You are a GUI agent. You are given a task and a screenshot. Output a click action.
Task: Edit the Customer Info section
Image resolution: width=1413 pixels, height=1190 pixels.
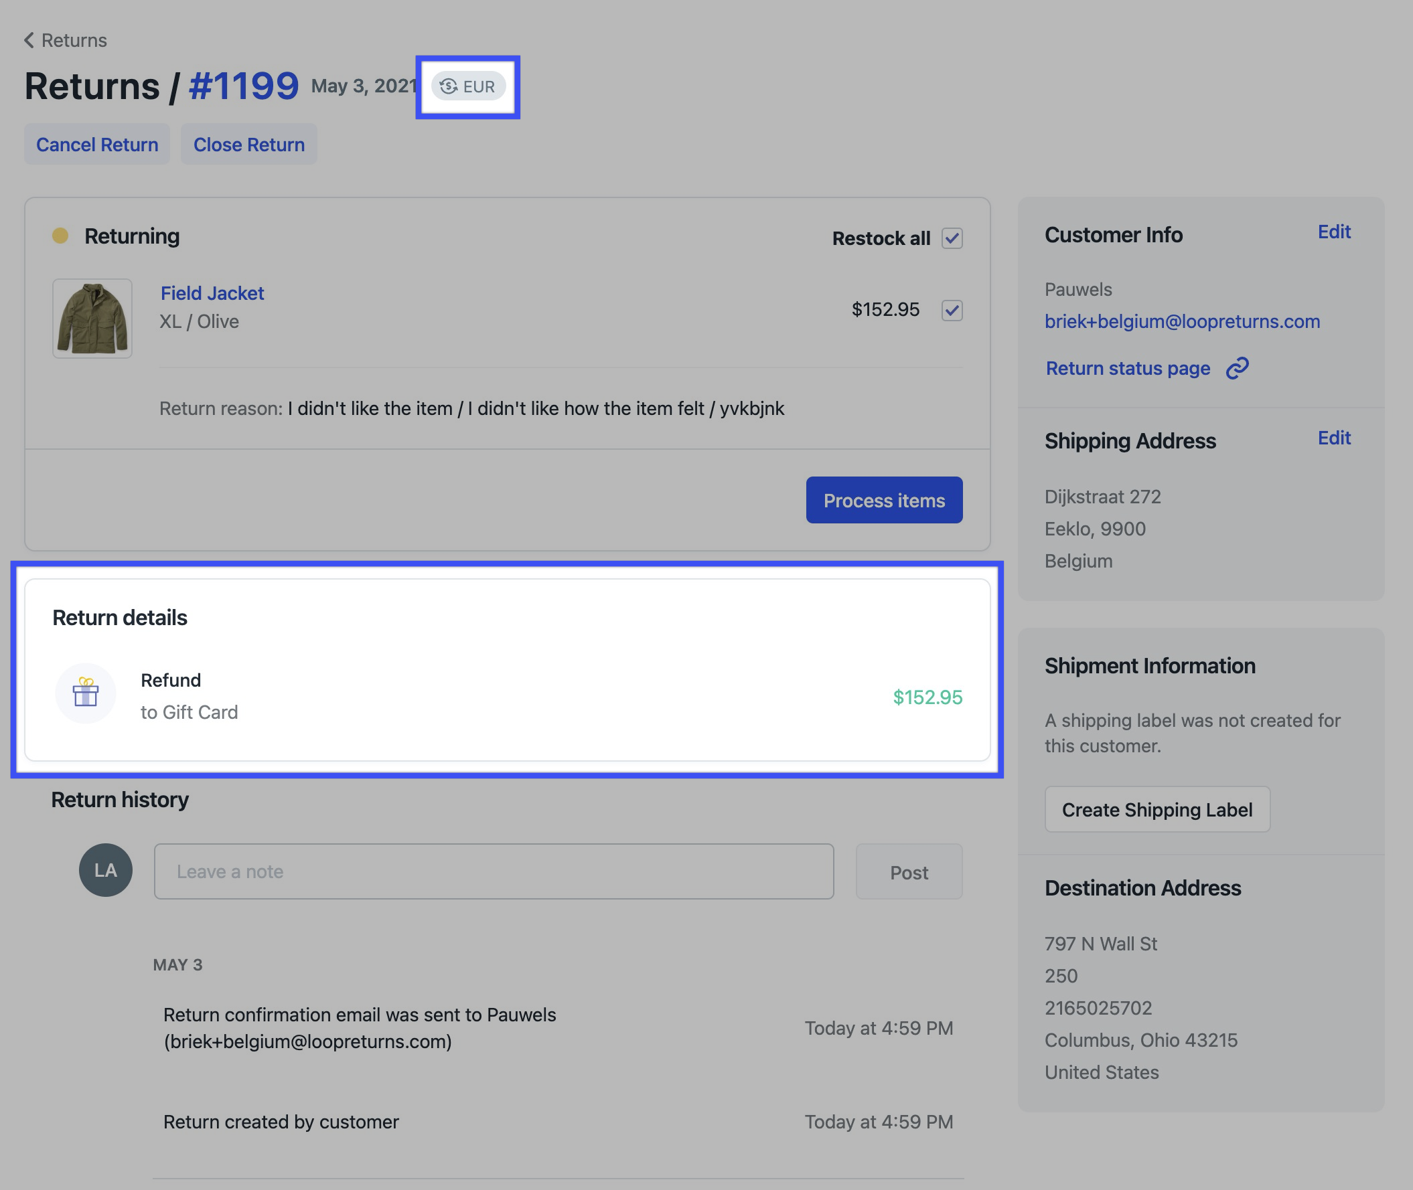(x=1333, y=232)
